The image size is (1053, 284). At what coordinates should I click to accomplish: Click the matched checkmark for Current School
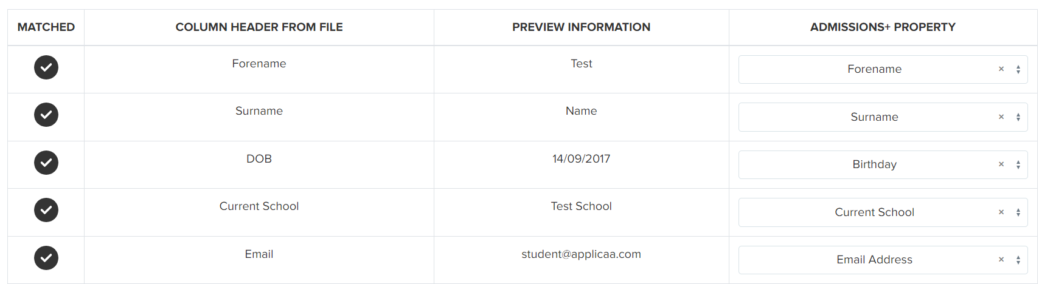(46, 210)
